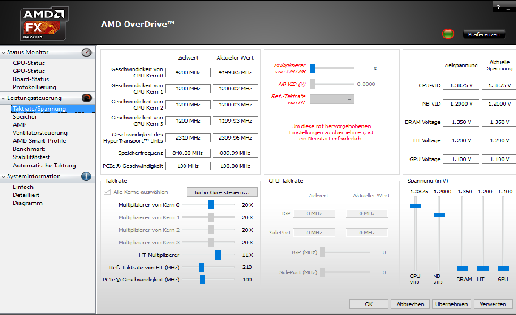Viewport: 516px width, 315px height.
Task: Click the Multiplizierer von CPU NB slider
Action: coord(312,68)
